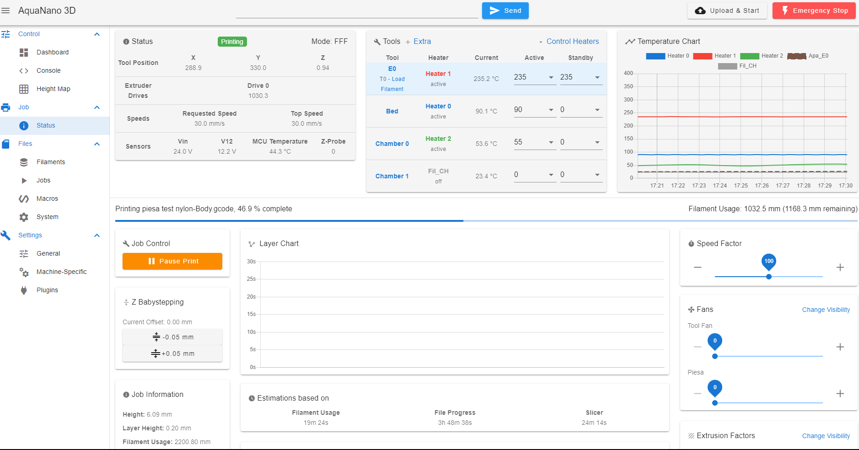Toggle Apa_E0 legend in temperature chart
The width and height of the screenshot is (859, 450).
[x=808, y=56]
